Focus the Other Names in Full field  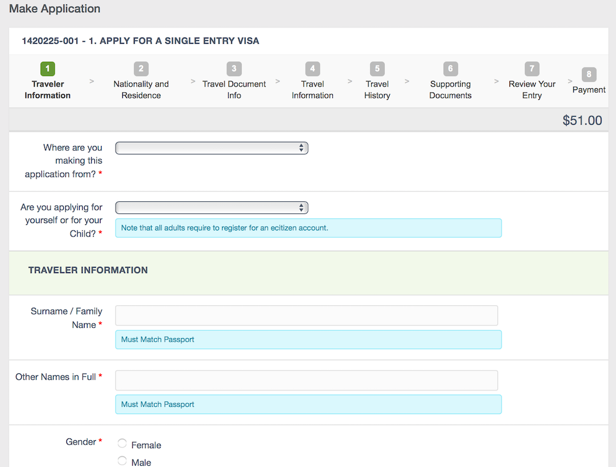pyautogui.click(x=306, y=381)
